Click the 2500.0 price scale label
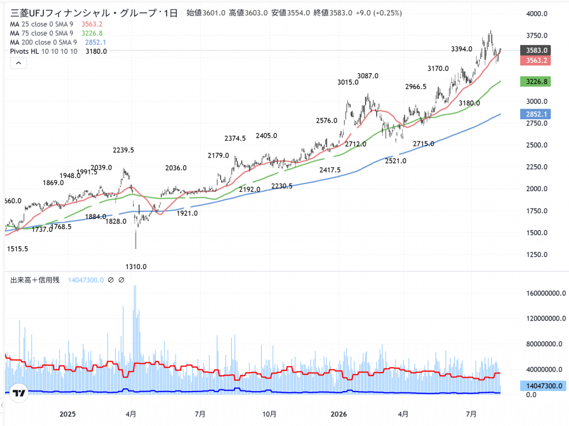The image size is (569, 426). [537, 145]
